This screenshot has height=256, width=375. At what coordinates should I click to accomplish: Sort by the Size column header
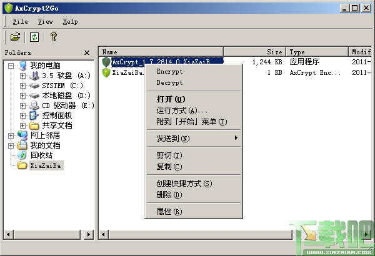255,52
